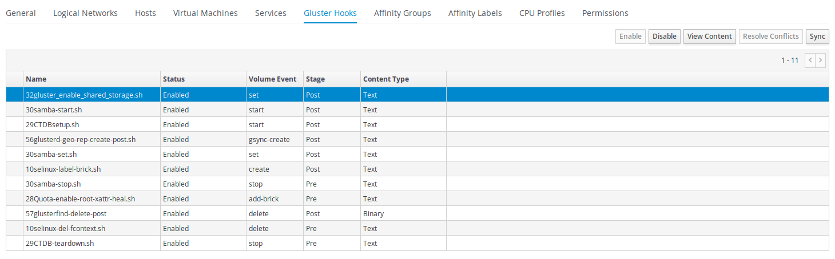Sort by Content Type column header
This screenshot has height=259, width=835.
[x=386, y=79]
